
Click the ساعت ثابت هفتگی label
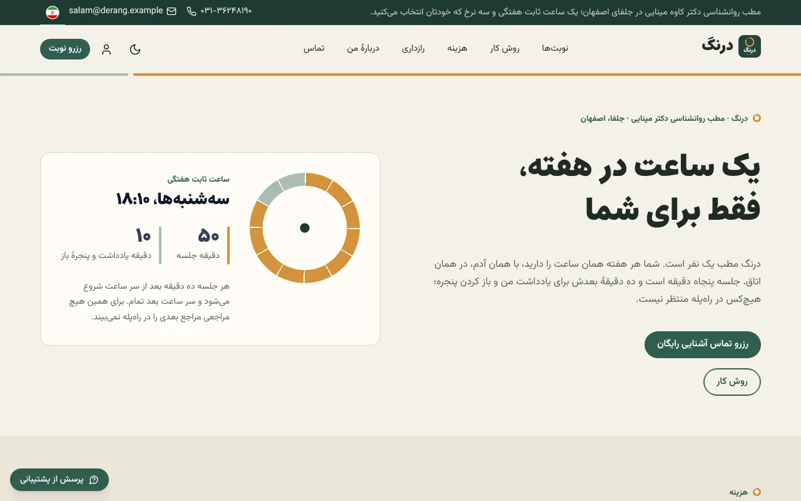(x=198, y=179)
